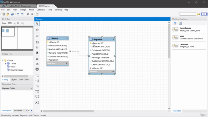Expand Indexes section of Reportes table
Screen dimensions: 208x117
click(x=113, y=71)
